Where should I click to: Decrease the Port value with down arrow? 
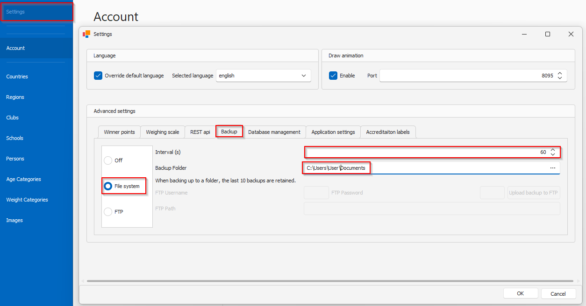coord(560,78)
